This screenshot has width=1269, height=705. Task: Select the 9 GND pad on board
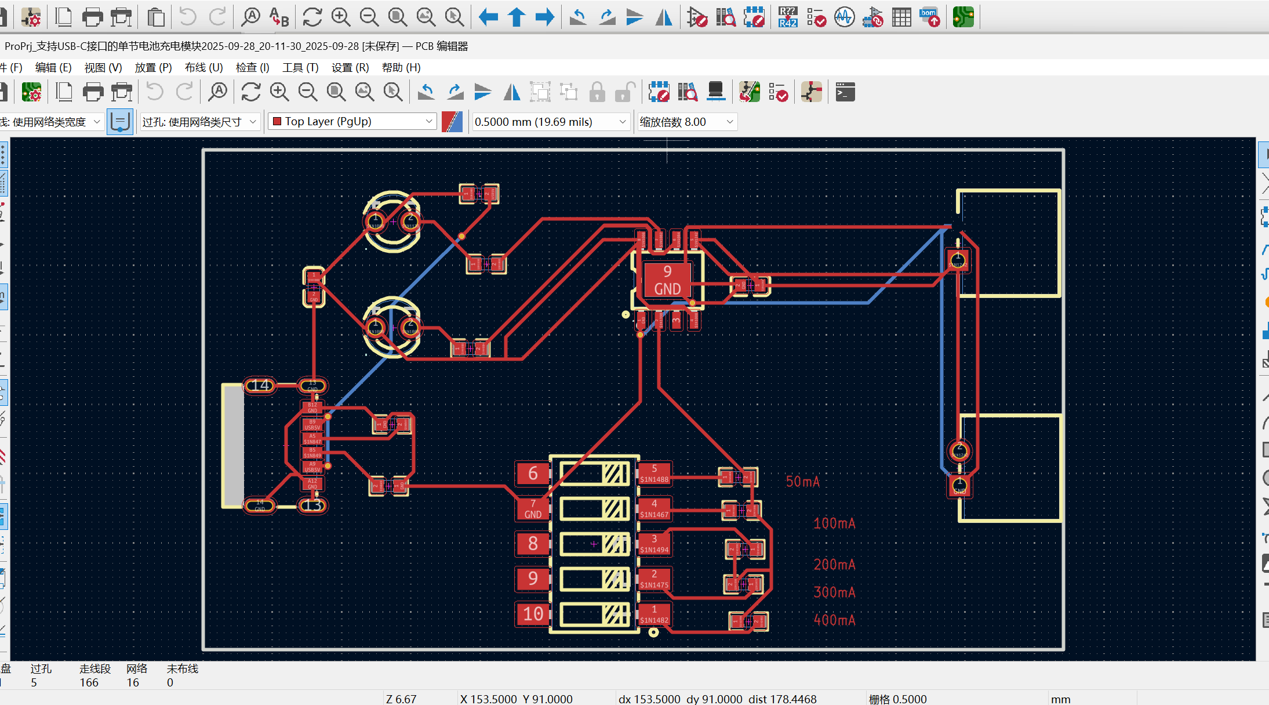pos(667,280)
